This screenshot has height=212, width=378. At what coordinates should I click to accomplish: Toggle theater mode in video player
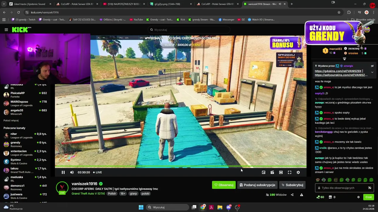click(x=281, y=172)
